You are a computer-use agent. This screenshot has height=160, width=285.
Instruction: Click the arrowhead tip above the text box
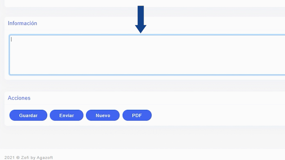[141, 31]
